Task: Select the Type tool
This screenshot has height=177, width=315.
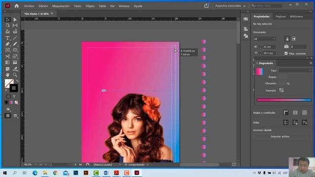Action: 7,38
